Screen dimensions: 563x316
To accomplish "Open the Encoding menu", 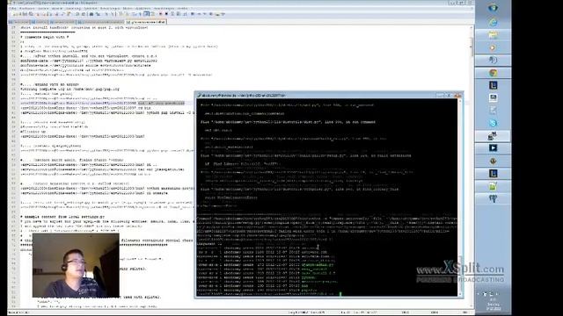I will pyautogui.click(x=73, y=8).
